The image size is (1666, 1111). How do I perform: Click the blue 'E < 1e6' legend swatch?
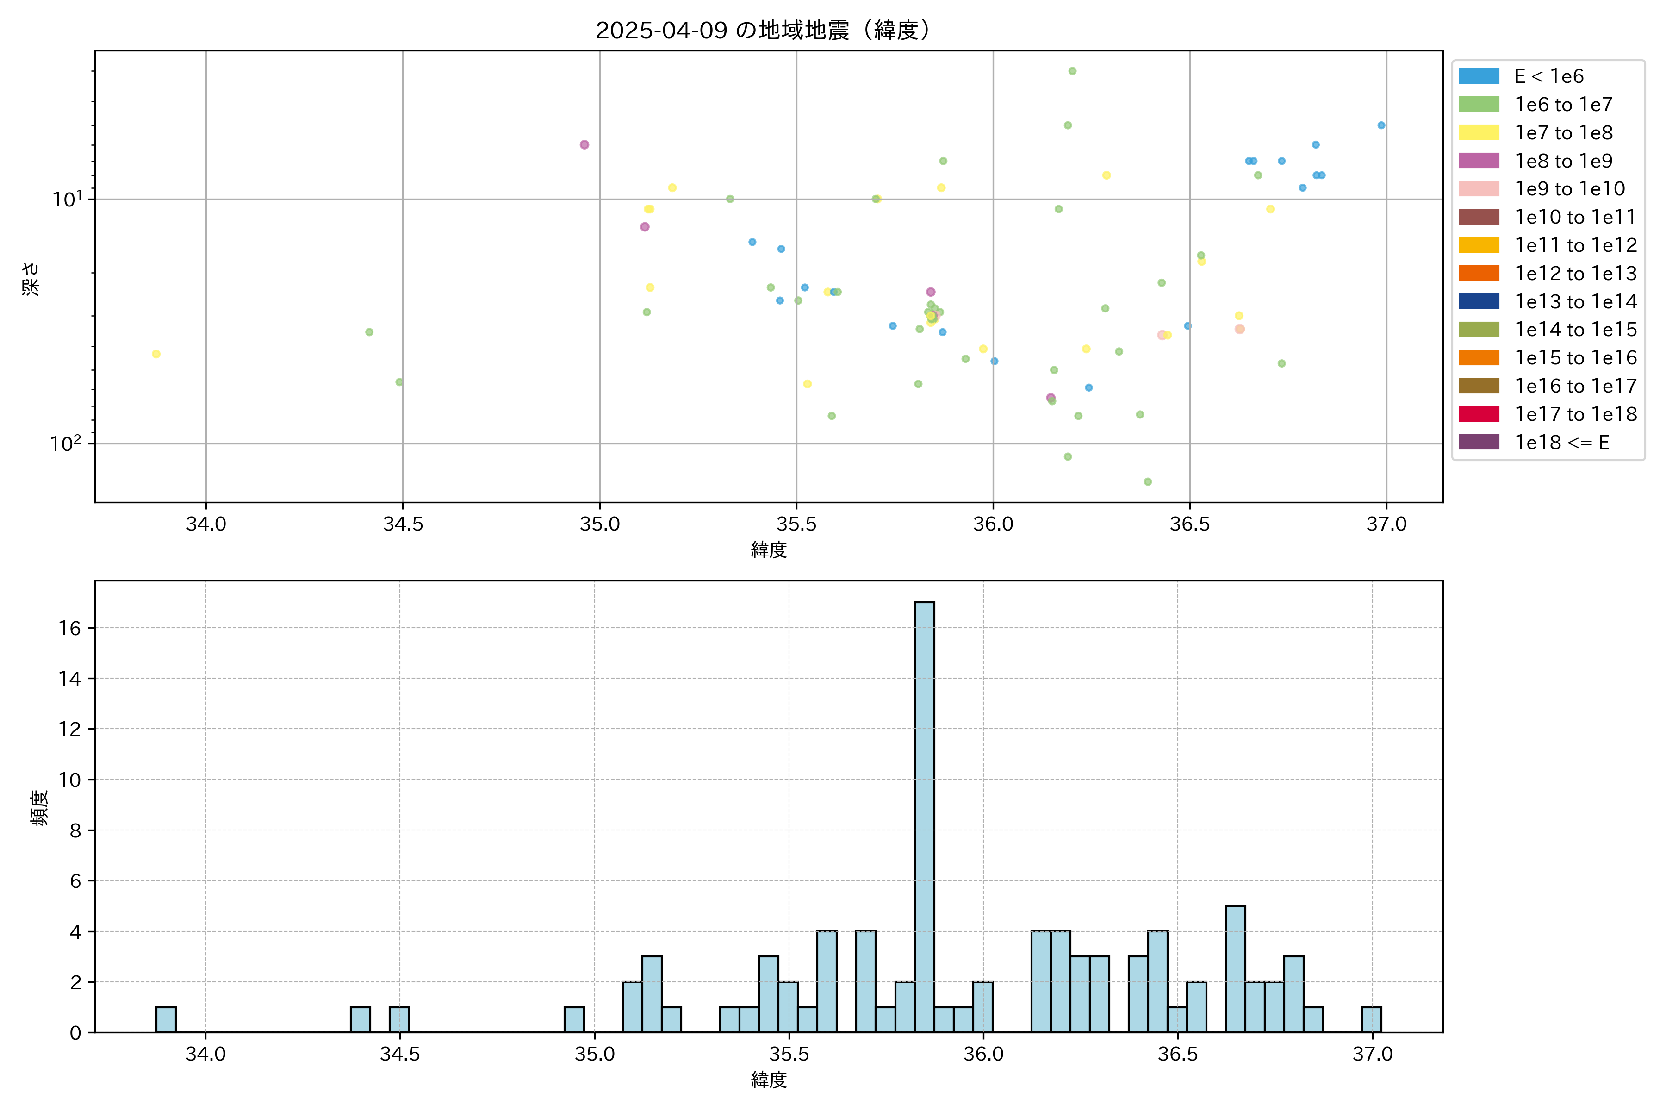tap(1478, 76)
